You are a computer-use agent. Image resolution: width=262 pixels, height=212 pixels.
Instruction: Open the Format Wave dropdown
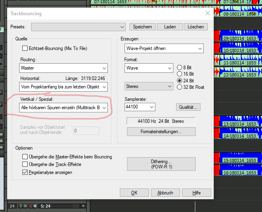click(x=149, y=68)
